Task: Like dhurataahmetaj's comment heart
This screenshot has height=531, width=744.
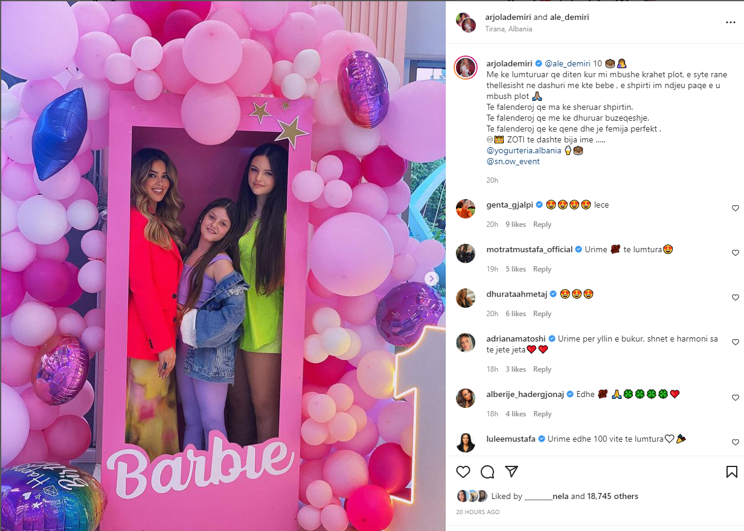Action: [735, 297]
